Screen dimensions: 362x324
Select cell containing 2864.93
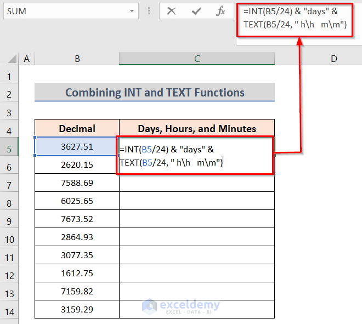pyautogui.click(x=77, y=237)
